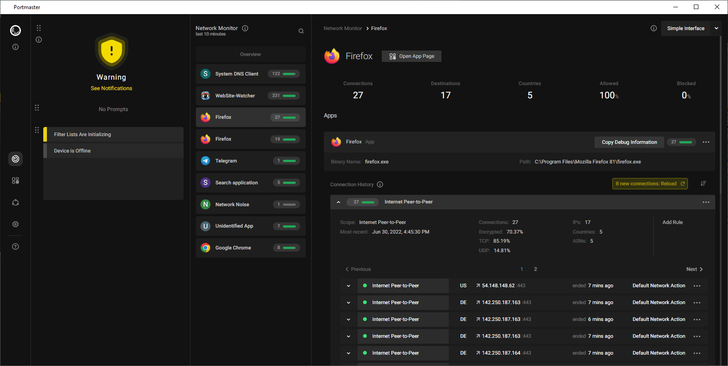
Task: Go to page 2 of connections
Action: click(535, 269)
